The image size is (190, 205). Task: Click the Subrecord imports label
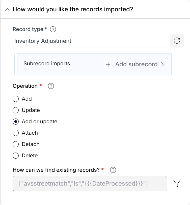(47, 64)
